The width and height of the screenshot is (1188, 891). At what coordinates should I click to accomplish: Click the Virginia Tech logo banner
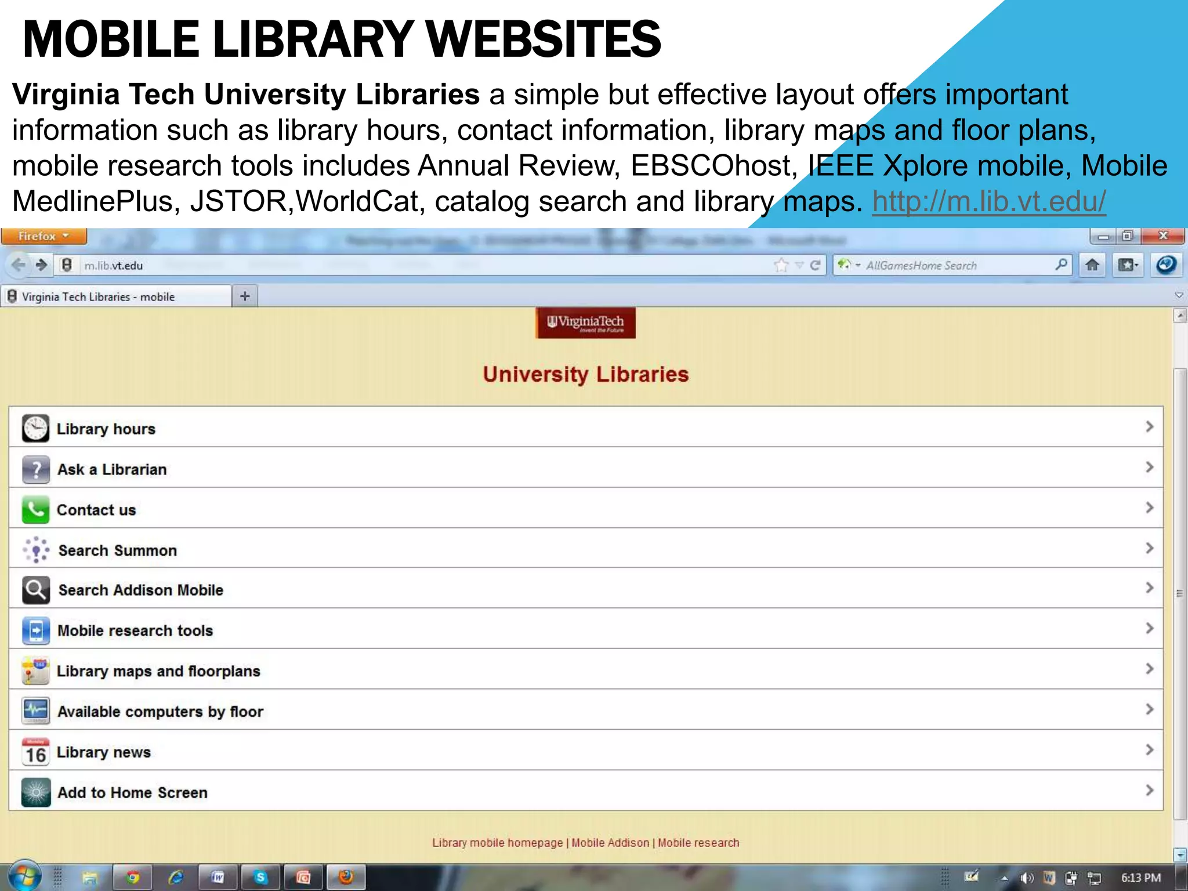585,323
